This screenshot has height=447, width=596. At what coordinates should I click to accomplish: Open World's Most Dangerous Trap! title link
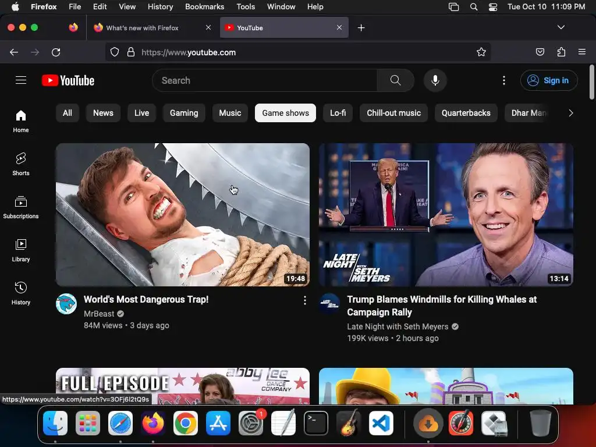pos(146,300)
